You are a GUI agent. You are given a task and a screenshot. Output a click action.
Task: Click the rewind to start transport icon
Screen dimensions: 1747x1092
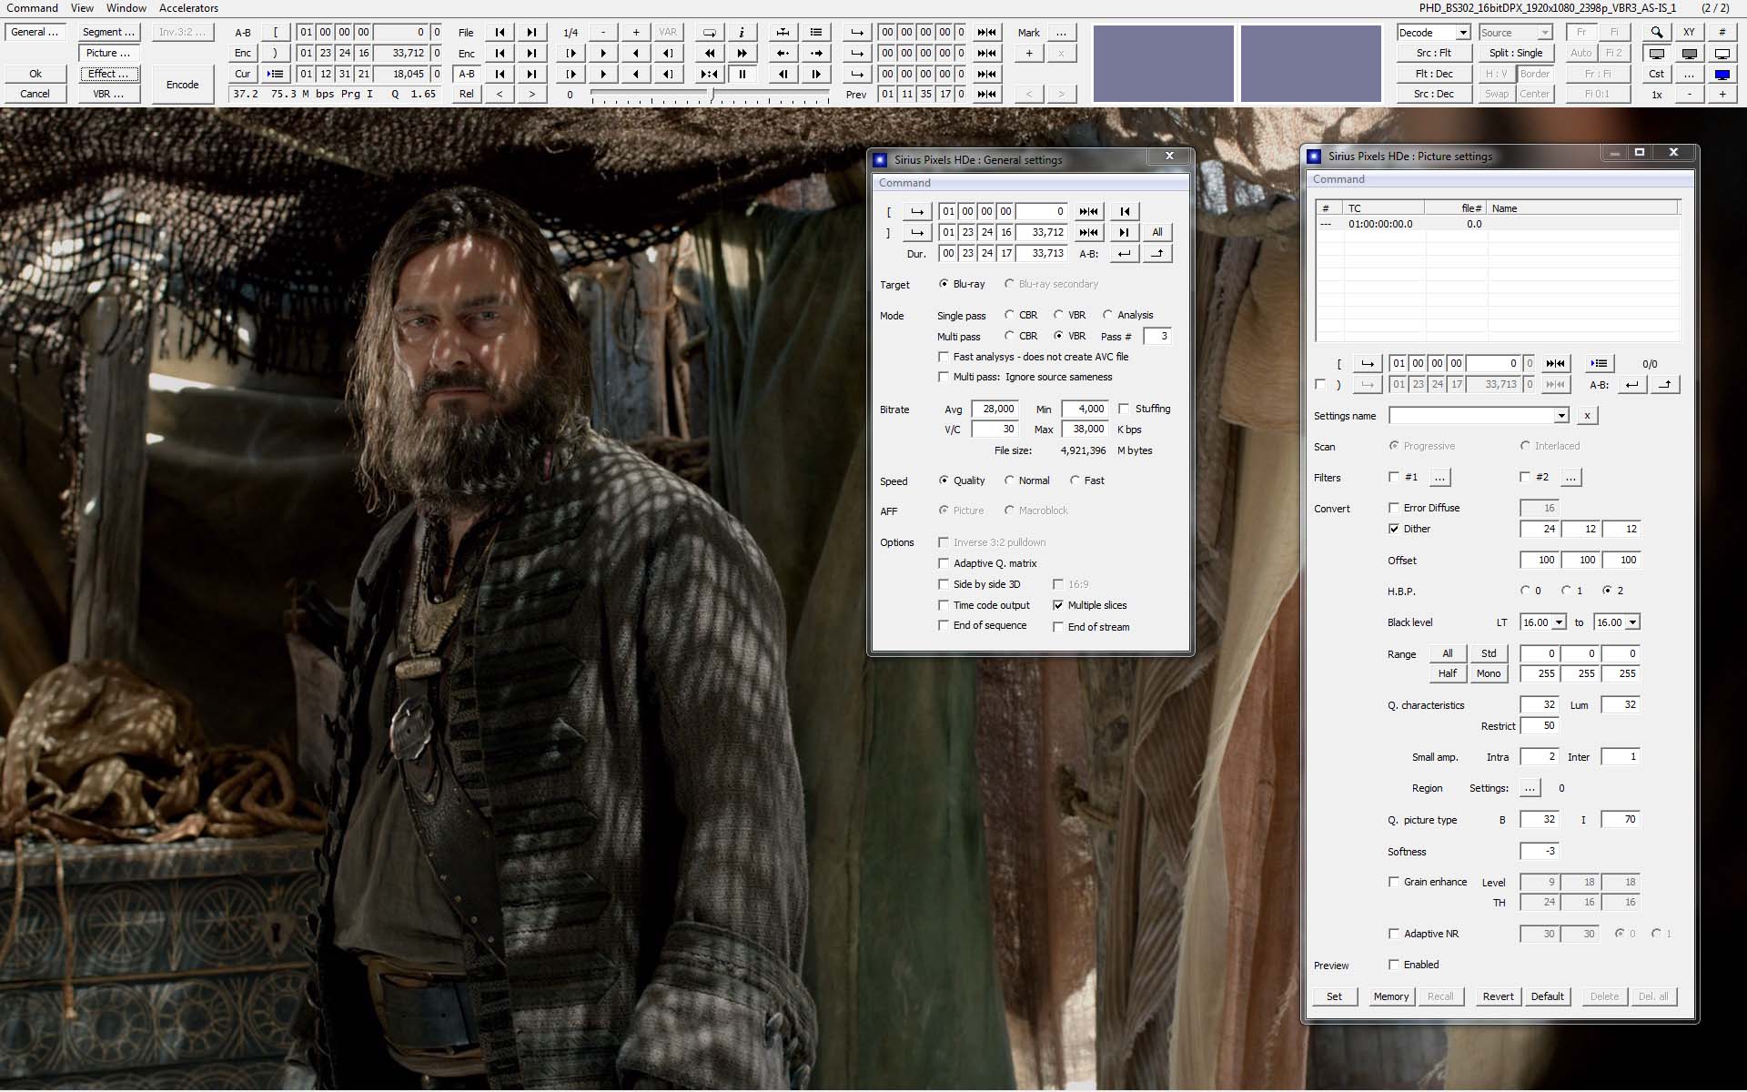click(500, 30)
